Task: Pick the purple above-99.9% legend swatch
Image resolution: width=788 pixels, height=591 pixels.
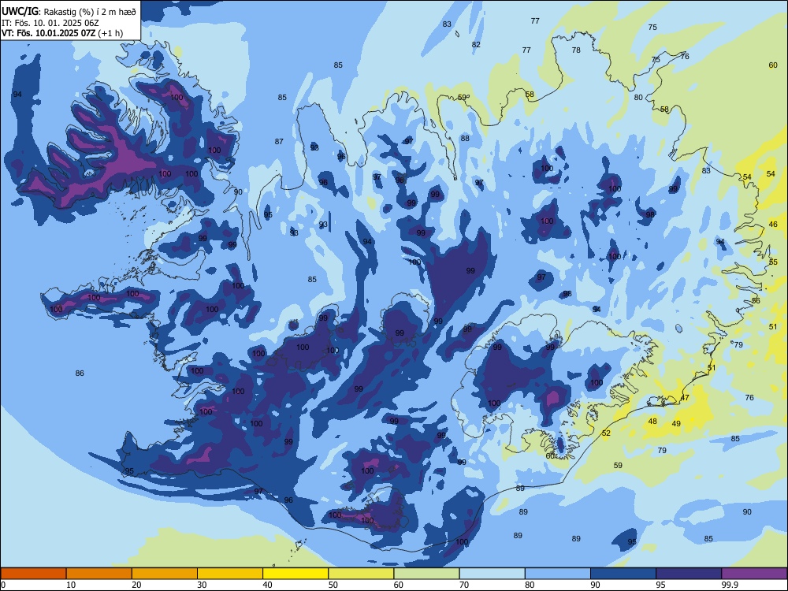Action: 754,574
